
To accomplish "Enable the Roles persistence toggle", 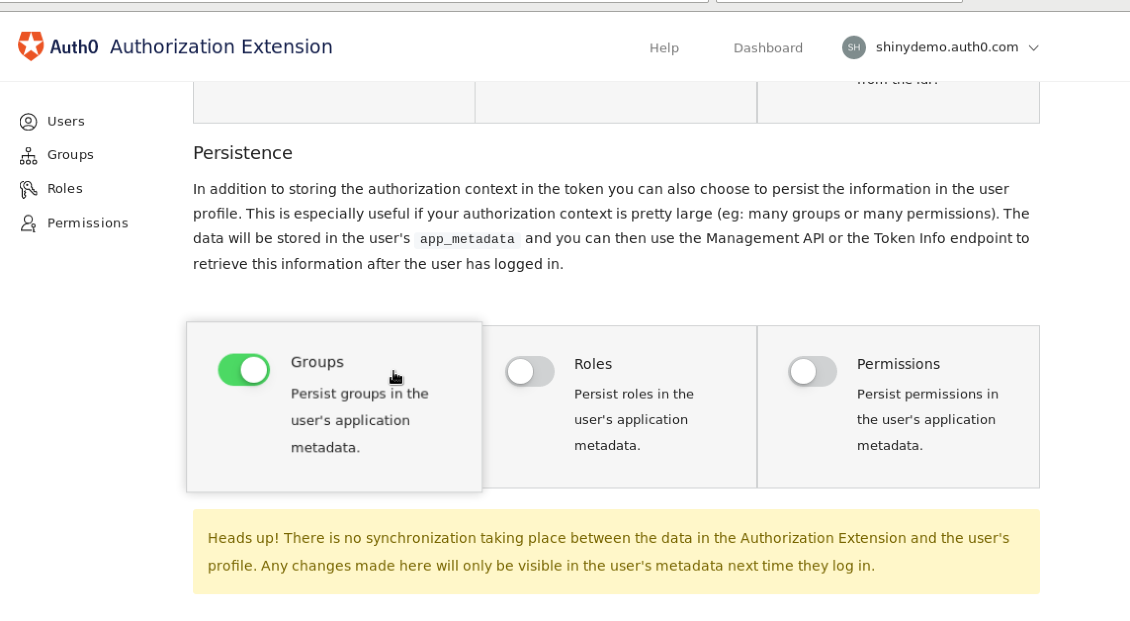I will pyautogui.click(x=529, y=371).
